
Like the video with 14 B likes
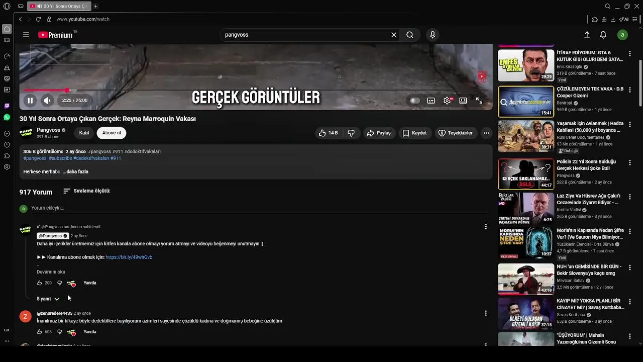point(328,133)
